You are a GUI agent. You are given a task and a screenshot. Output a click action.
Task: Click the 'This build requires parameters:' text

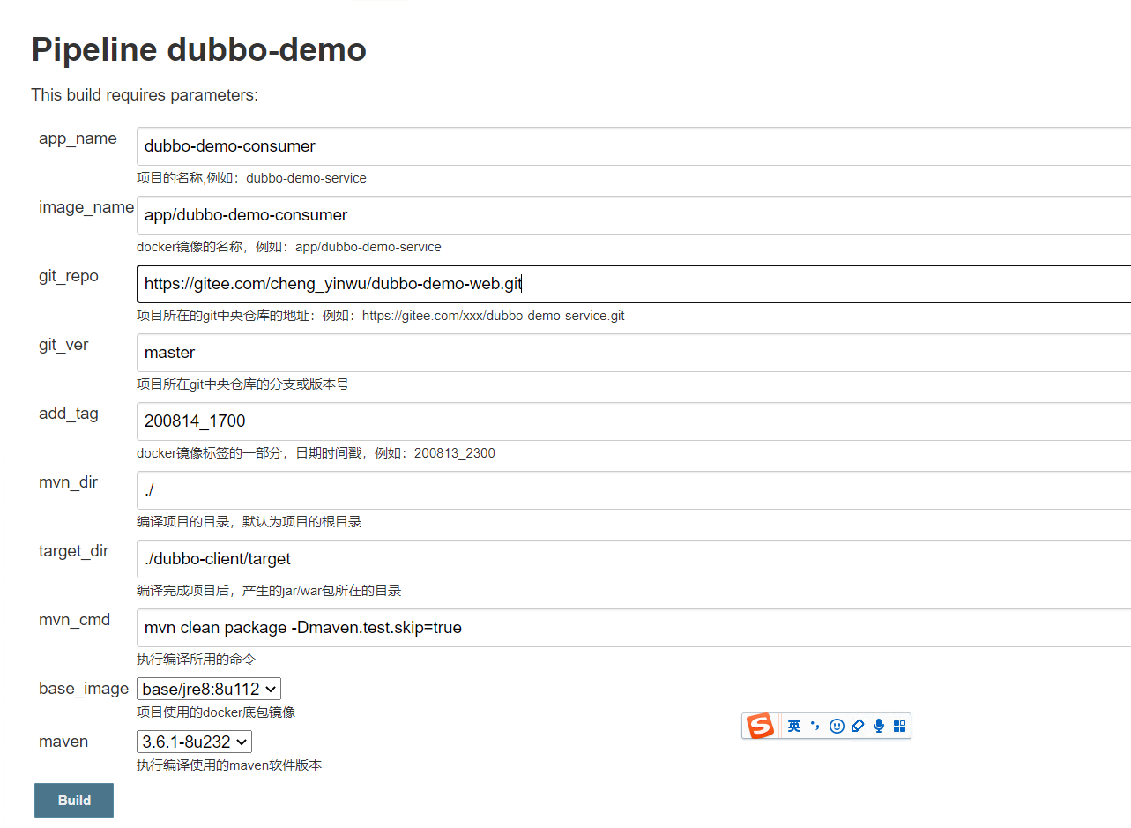coord(145,95)
